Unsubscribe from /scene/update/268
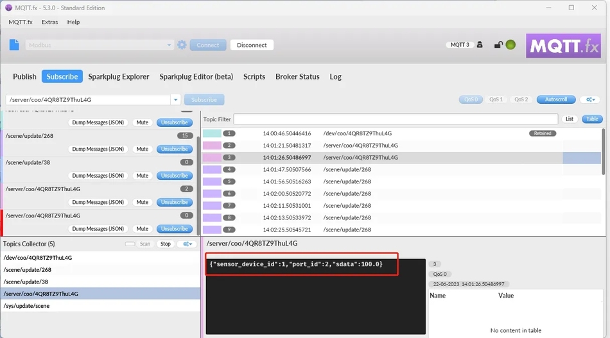This screenshot has width=610, height=338. tap(174, 149)
